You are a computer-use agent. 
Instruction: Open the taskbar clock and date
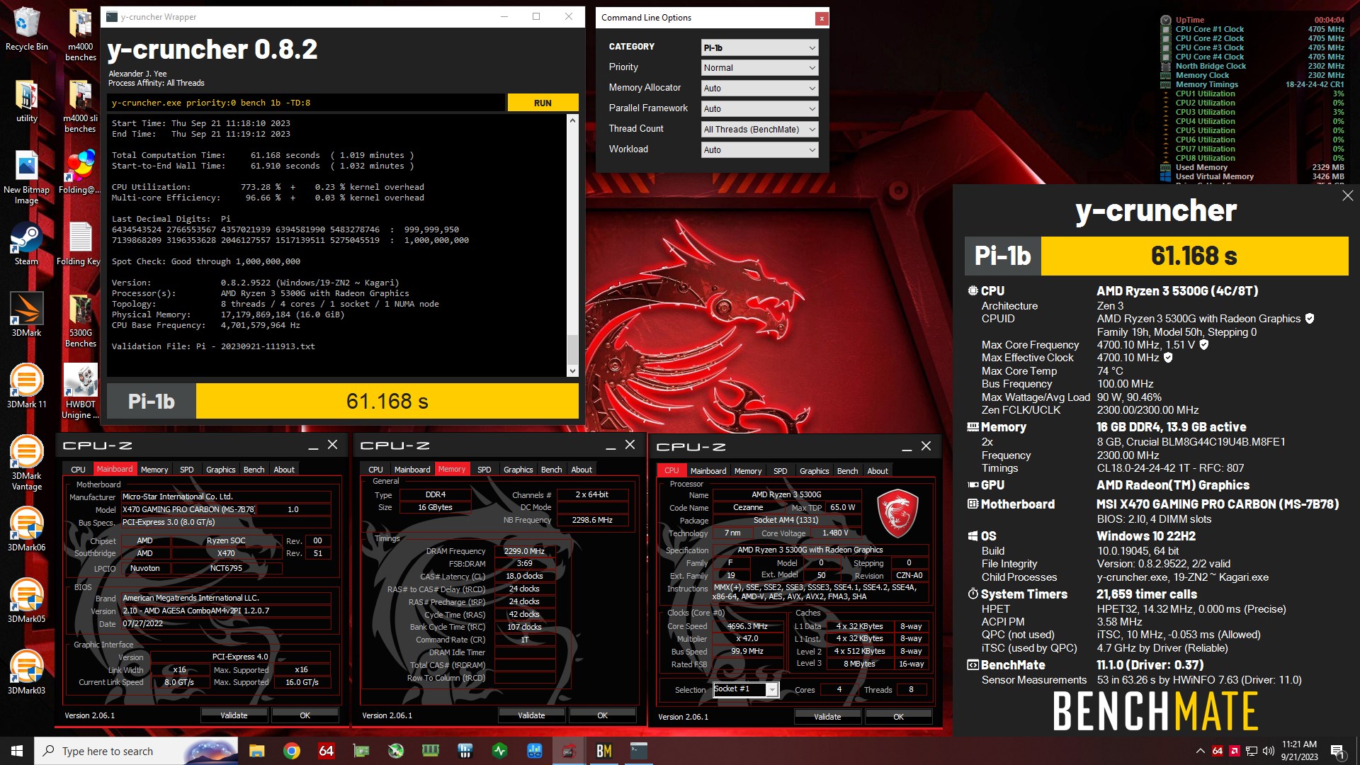coord(1299,751)
